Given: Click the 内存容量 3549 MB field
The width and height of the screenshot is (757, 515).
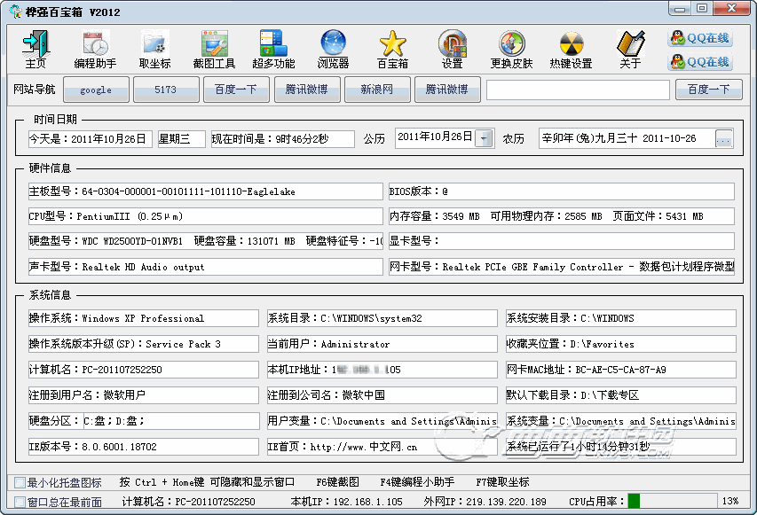Looking at the screenshot, I should (562, 216).
